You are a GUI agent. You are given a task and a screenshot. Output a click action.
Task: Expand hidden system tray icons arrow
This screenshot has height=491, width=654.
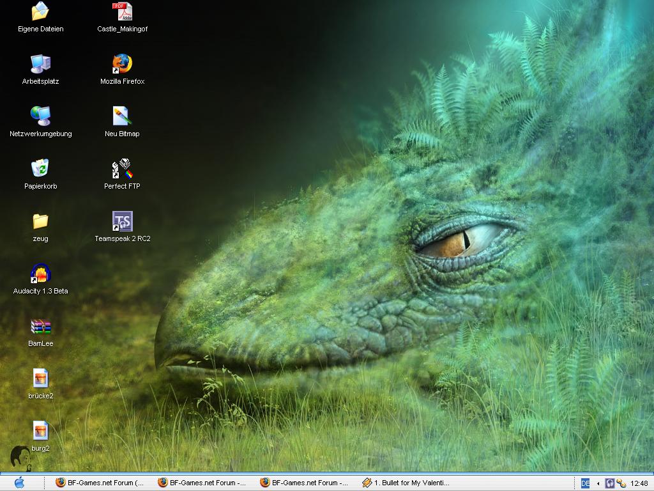click(598, 484)
